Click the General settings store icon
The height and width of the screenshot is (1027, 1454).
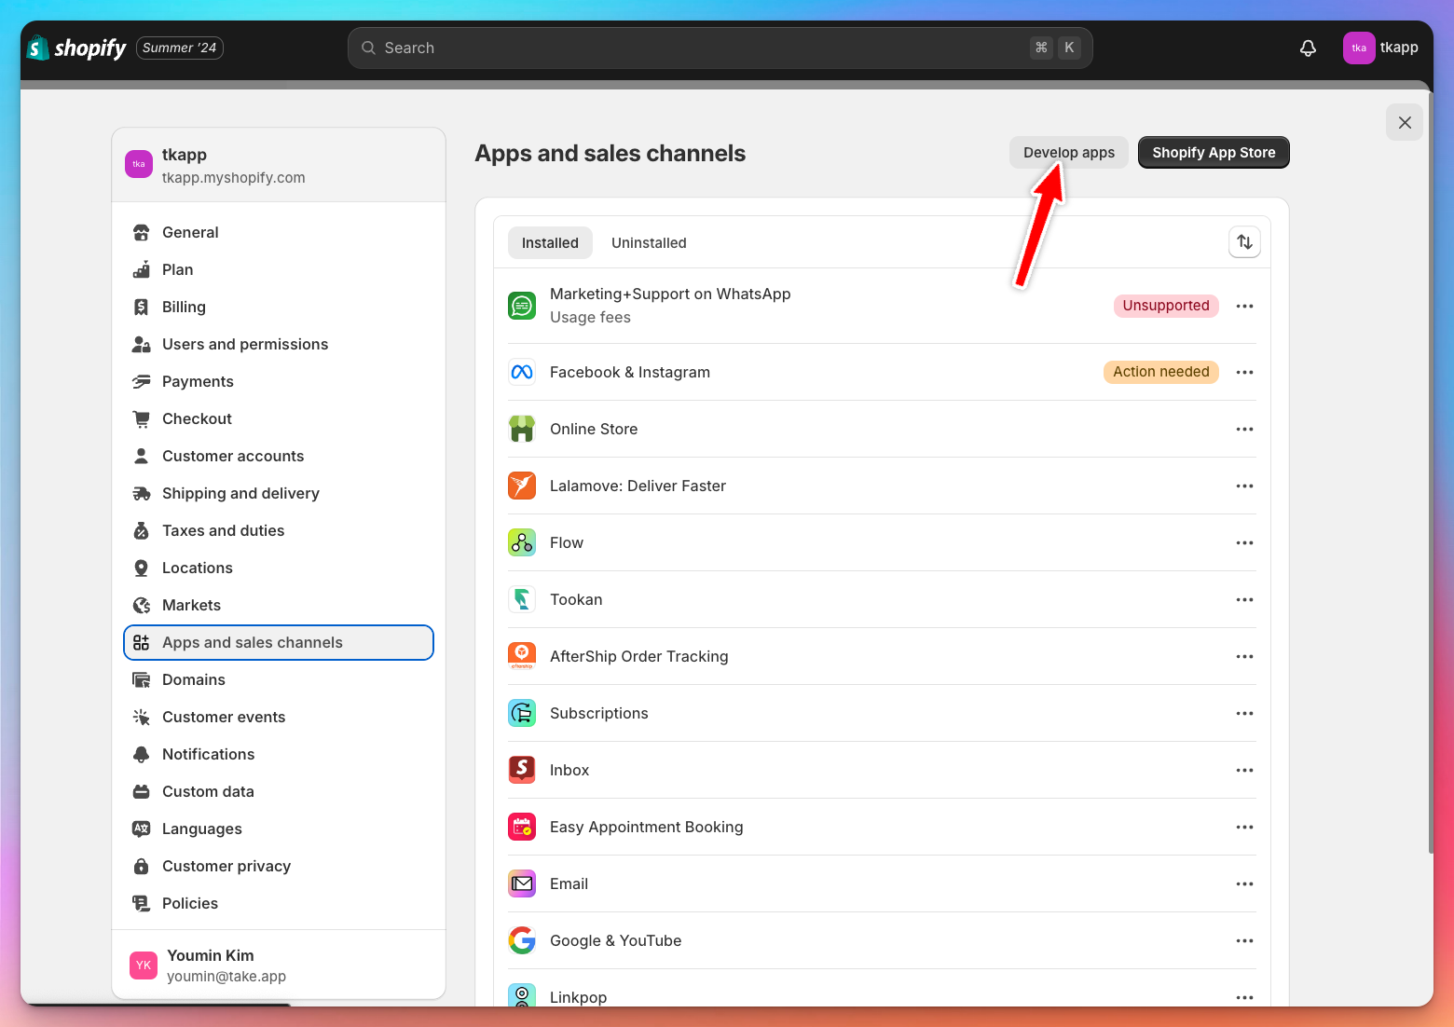142,232
